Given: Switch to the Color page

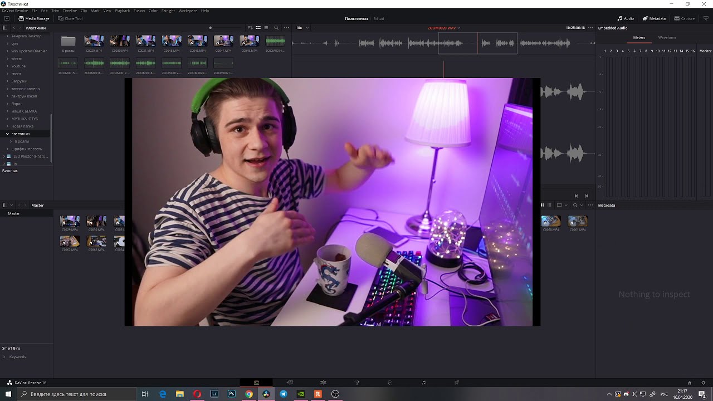Looking at the screenshot, I should point(390,383).
